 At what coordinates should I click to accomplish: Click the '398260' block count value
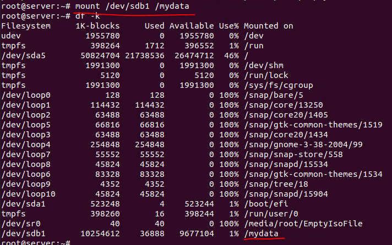coord(105,214)
